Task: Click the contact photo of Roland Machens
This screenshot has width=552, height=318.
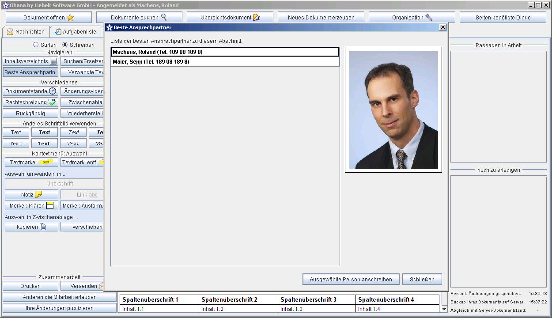Action: click(393, 110)
